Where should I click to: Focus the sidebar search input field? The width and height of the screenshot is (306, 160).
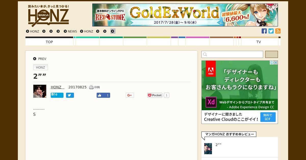[232, 54]
